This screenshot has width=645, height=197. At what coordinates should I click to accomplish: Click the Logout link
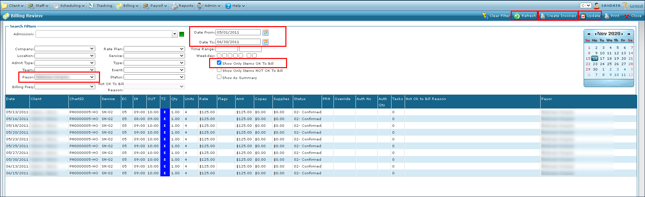[x=636, y=6]
